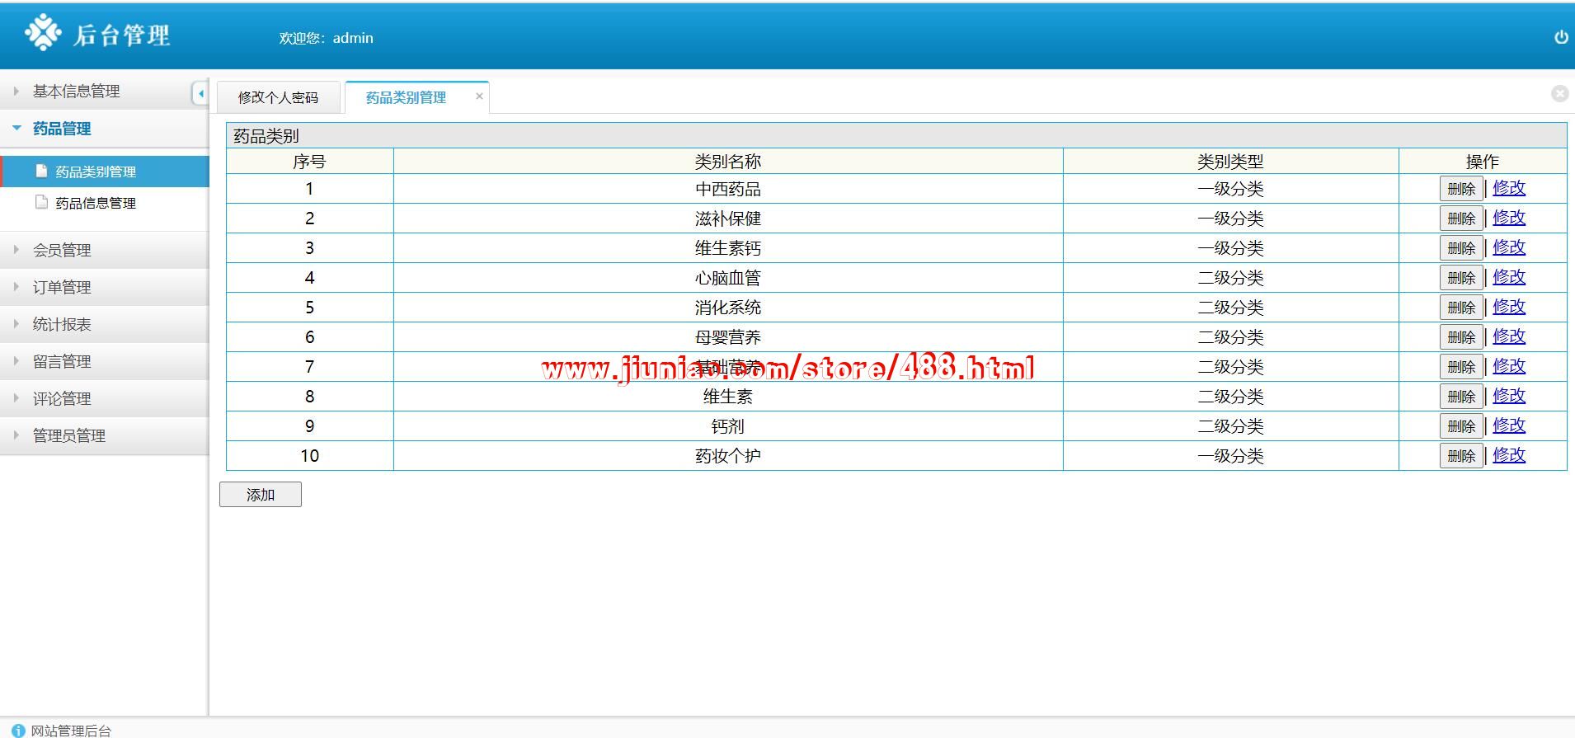Delete the category in row 7
The image size is (1575, 738).
(1461, 367)
